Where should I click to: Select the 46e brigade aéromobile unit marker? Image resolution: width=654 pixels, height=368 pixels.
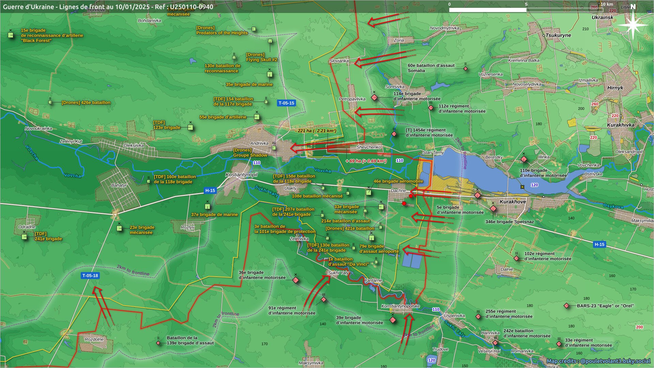[369, 193]
